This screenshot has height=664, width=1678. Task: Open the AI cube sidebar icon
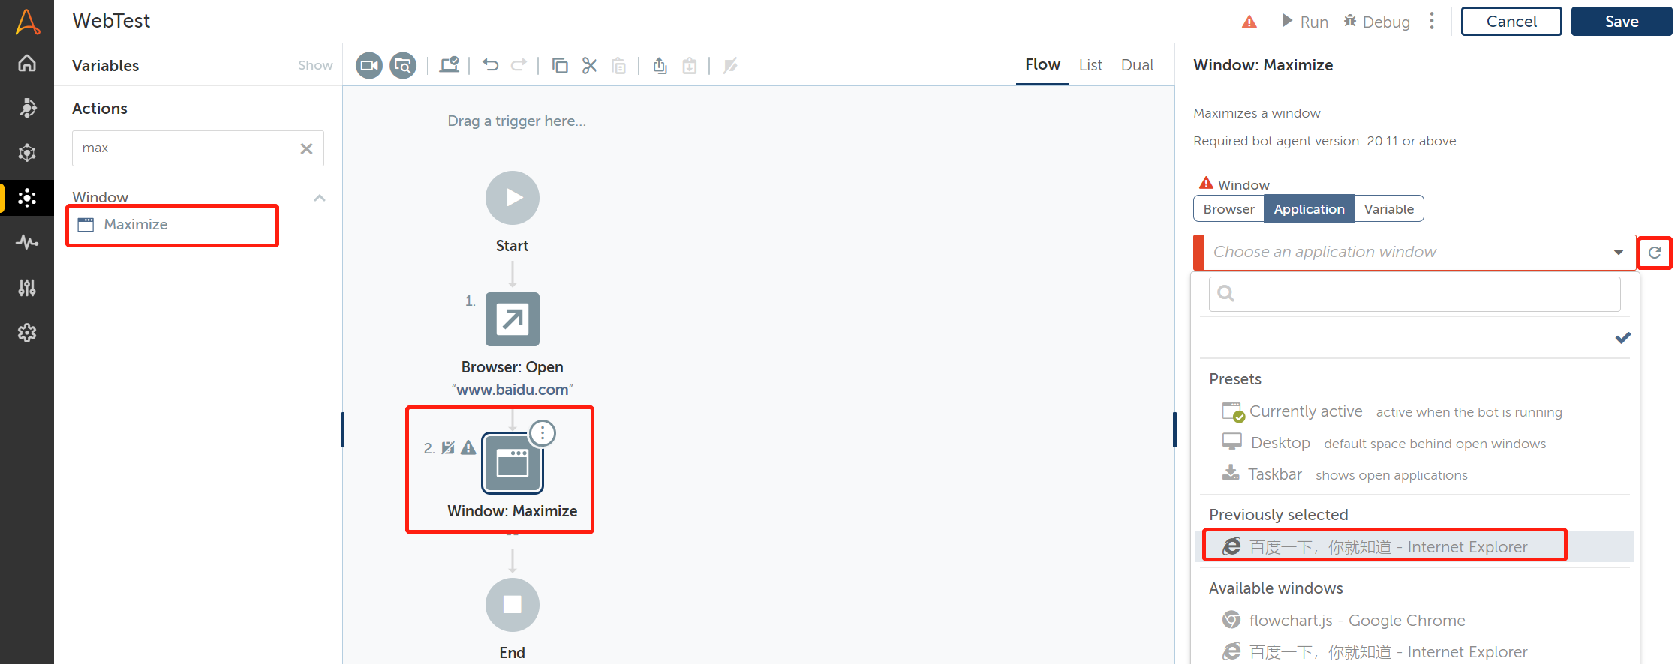pos(27,153)
